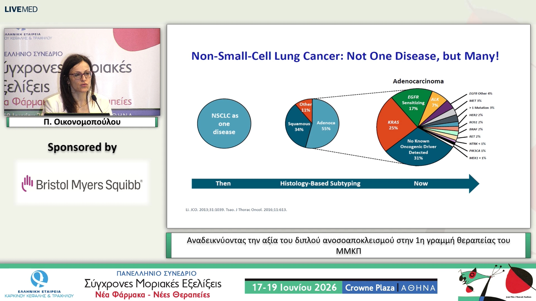Click 'No Known Oncogenic Driver Detected 31%' slice
This screenshot has width=536, height=301.
[x=418, y=149]
